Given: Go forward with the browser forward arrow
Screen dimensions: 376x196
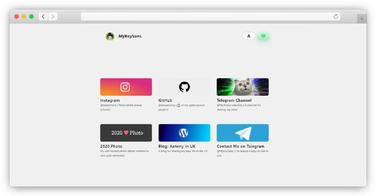Looking at the screenshot, I should (x=53, y=16).
